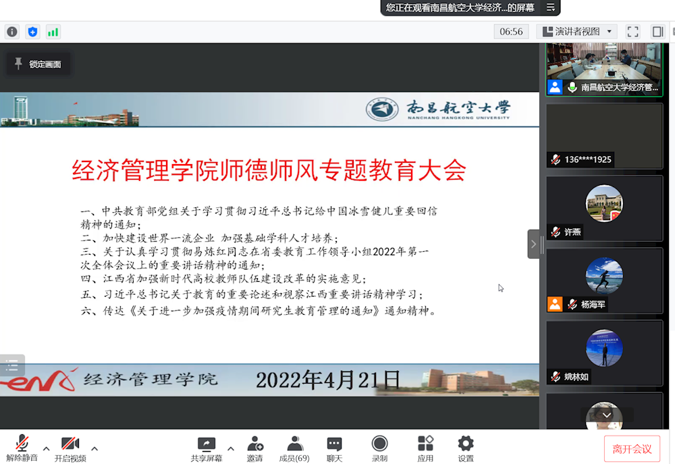Open the slide outline list icon

(x=12, y=366)
